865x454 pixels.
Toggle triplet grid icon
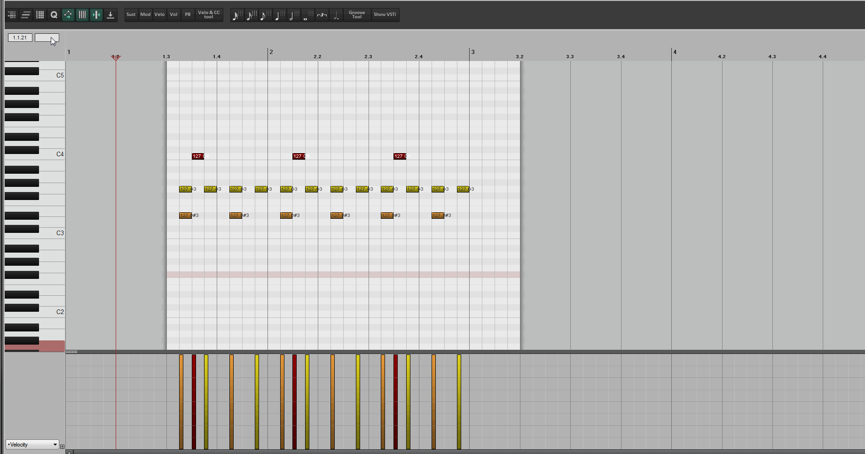[322, 15]
